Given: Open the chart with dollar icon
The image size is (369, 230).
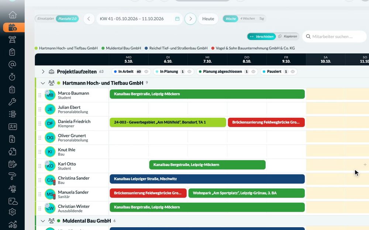Looking at the screenshot, I should 13,224.
